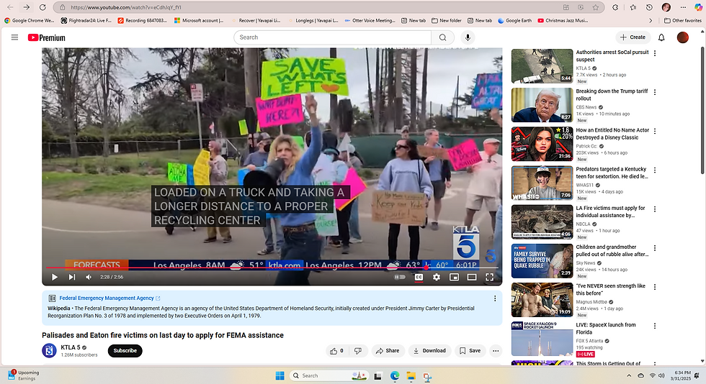Screen dimensions: 706x384
Task: Open Christmas Jazz Music bookmark
Action: pos(563,20)
